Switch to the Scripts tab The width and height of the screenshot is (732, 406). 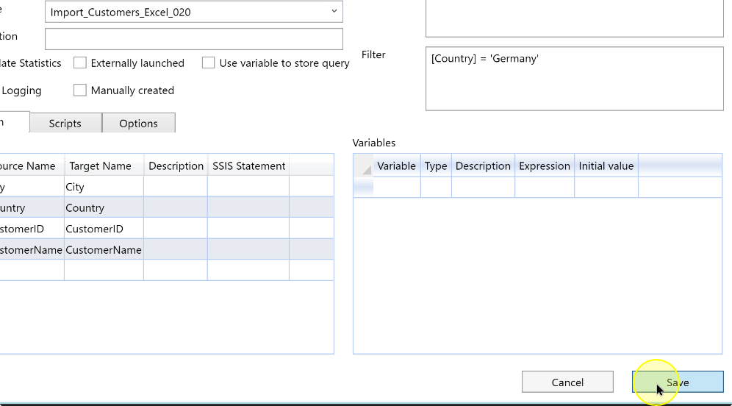pyautogui.click(x=65, y=124)
